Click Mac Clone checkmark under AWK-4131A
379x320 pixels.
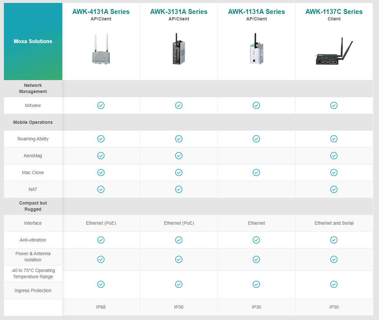coord(101,173)
